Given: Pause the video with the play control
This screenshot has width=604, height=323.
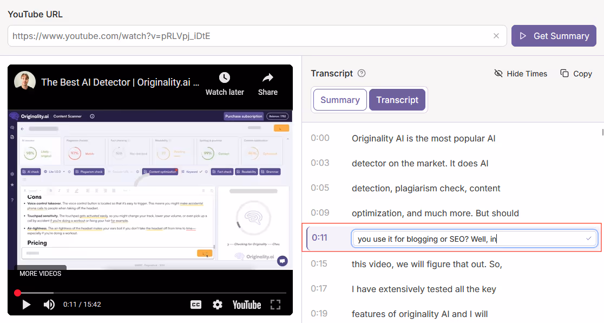Looking at the screenshot, I should pyautogui.click(x=25, y=305).
